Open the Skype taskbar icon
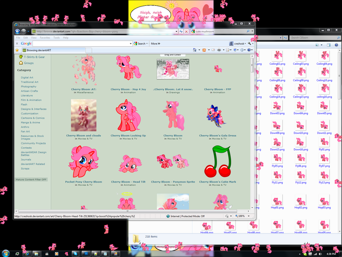Image resolution: width=342 pixels, height=257 pixels. click(76, 254)
